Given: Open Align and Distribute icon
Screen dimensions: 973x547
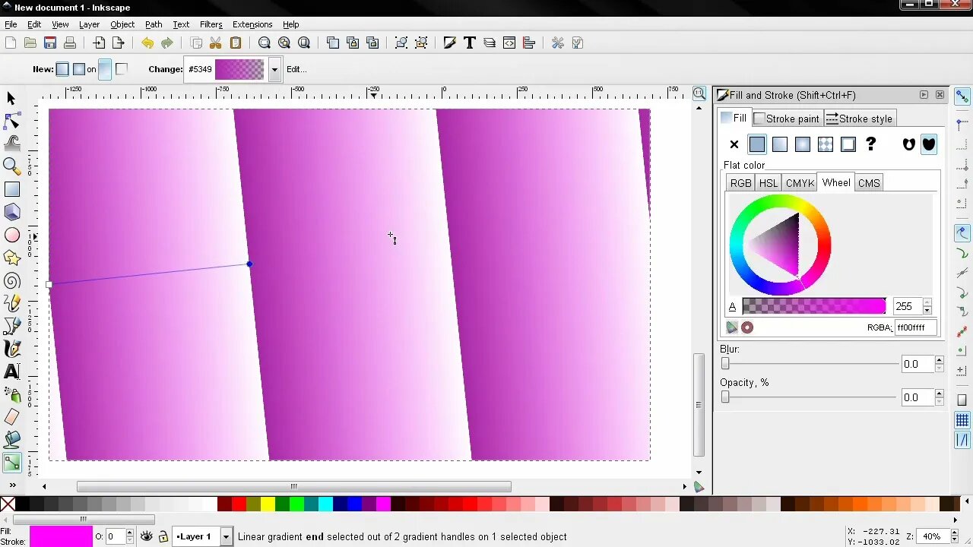Looking at the screenshot, I should (x=529, y=43).
